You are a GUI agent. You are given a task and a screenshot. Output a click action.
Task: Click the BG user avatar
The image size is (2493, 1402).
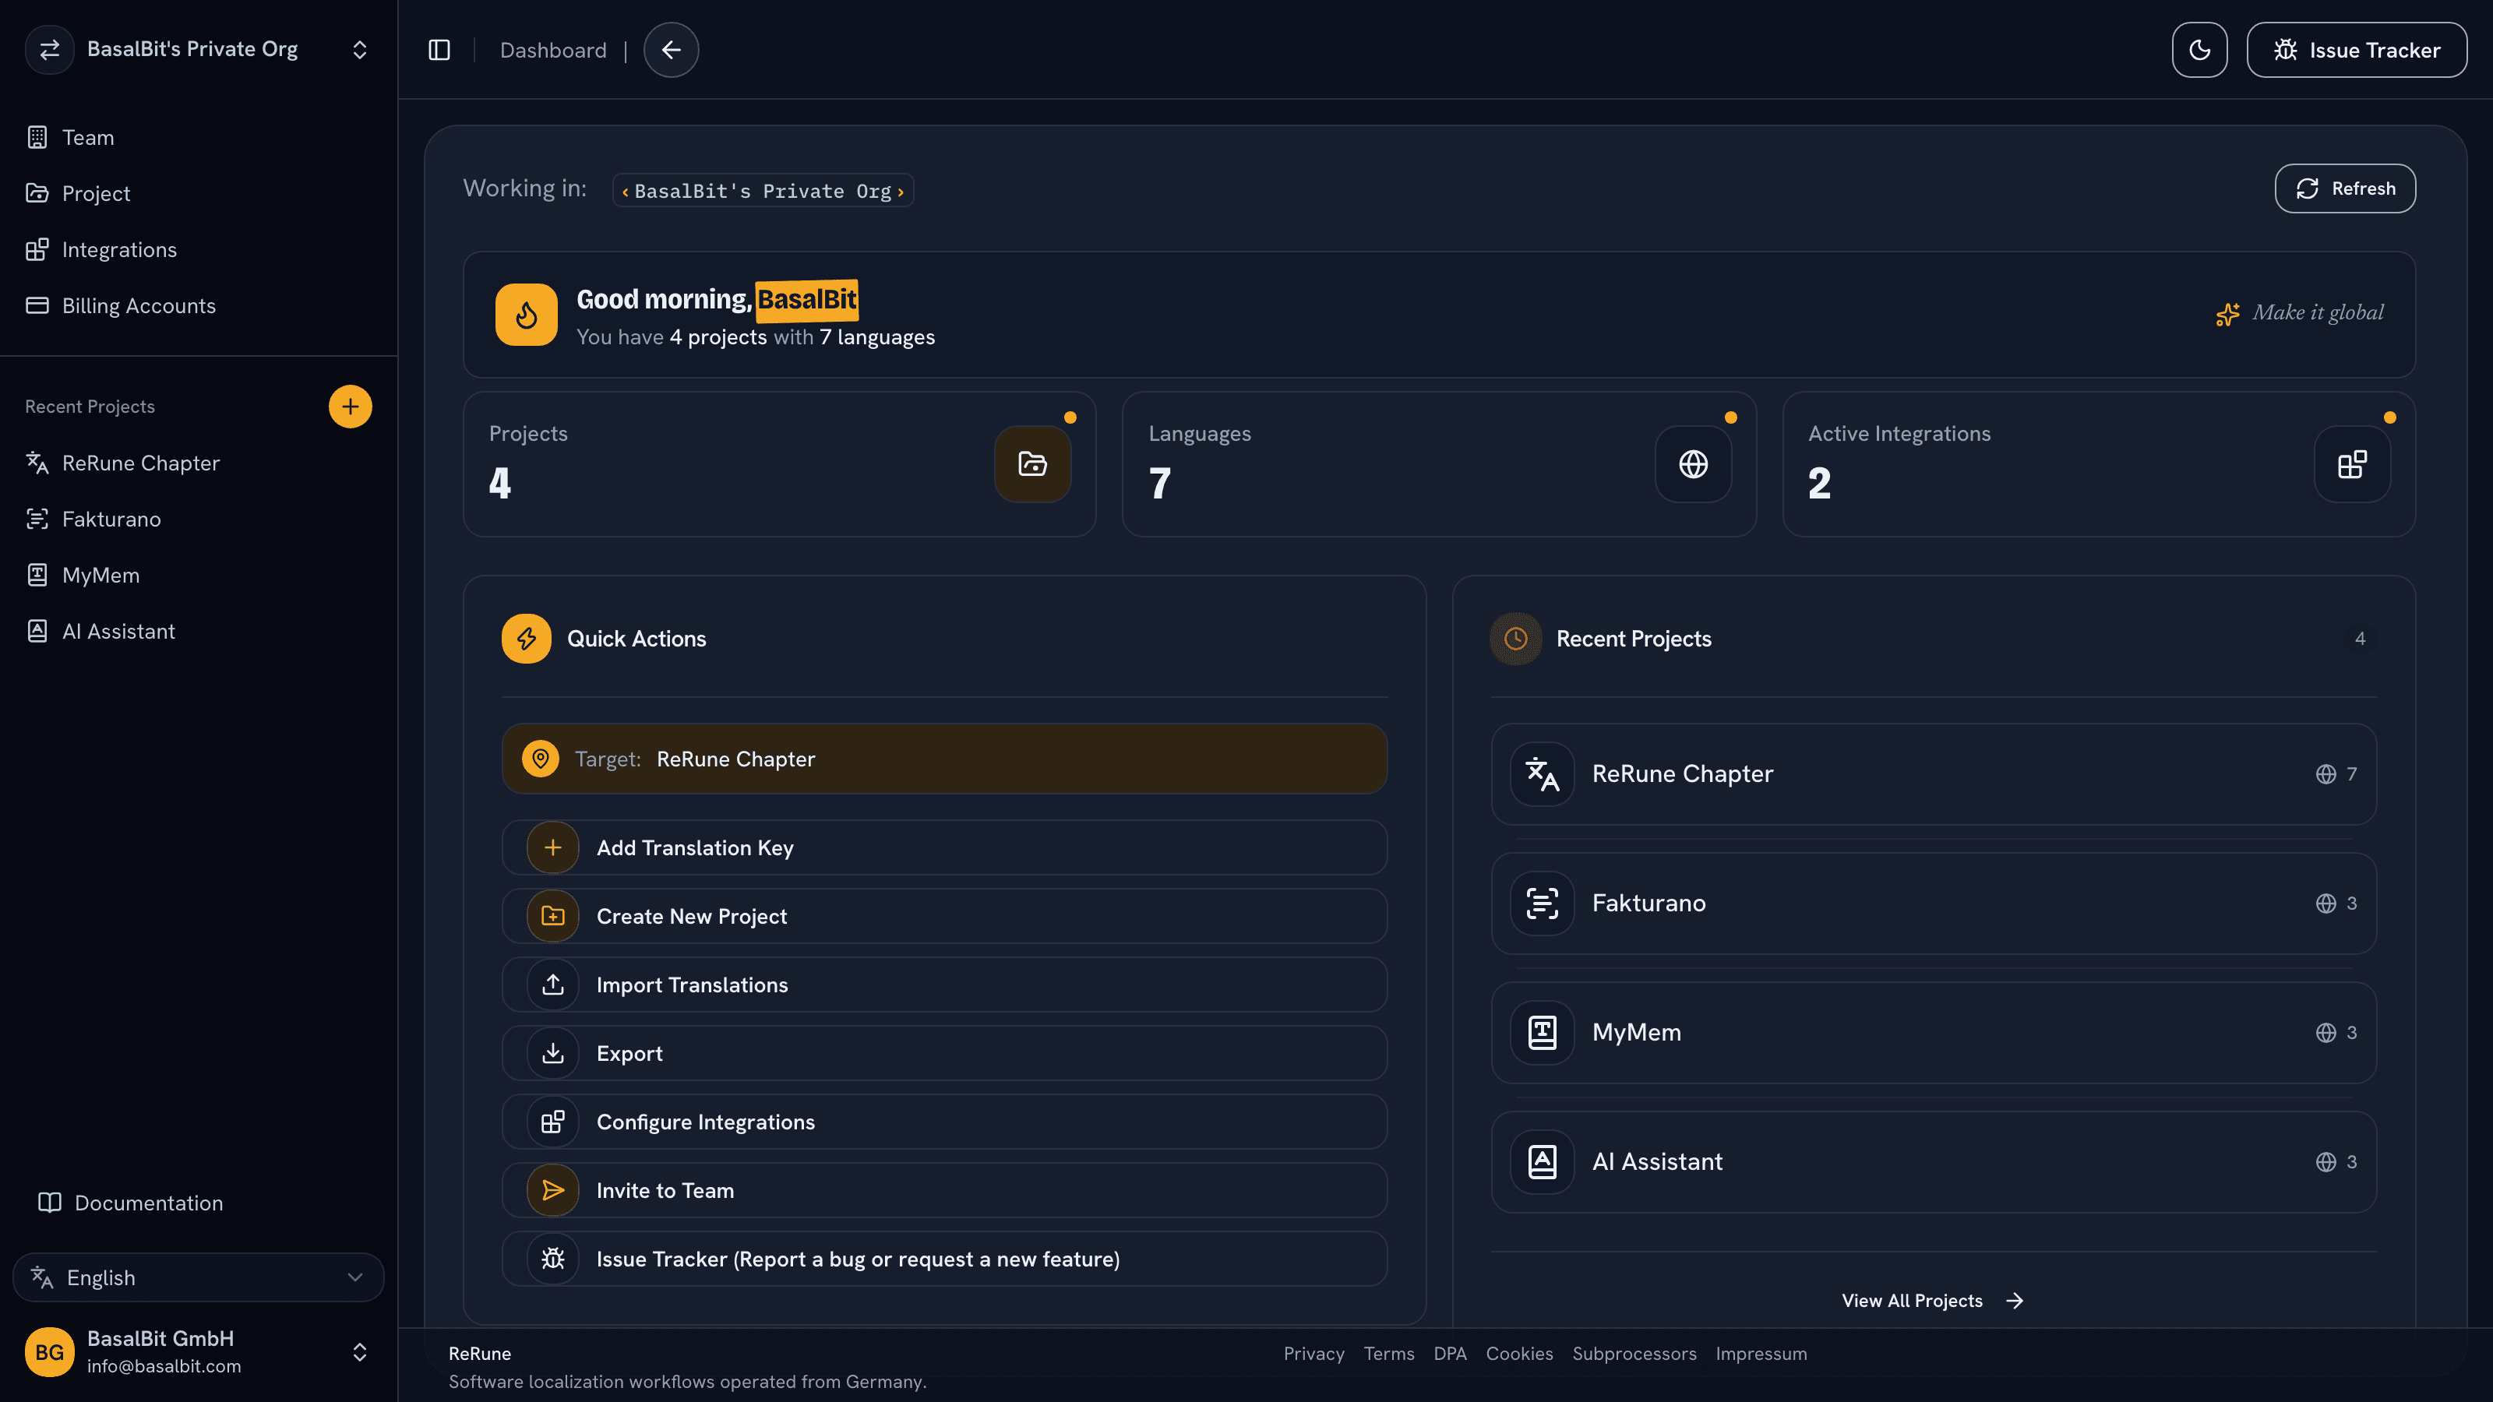(x=49, y=1353)
